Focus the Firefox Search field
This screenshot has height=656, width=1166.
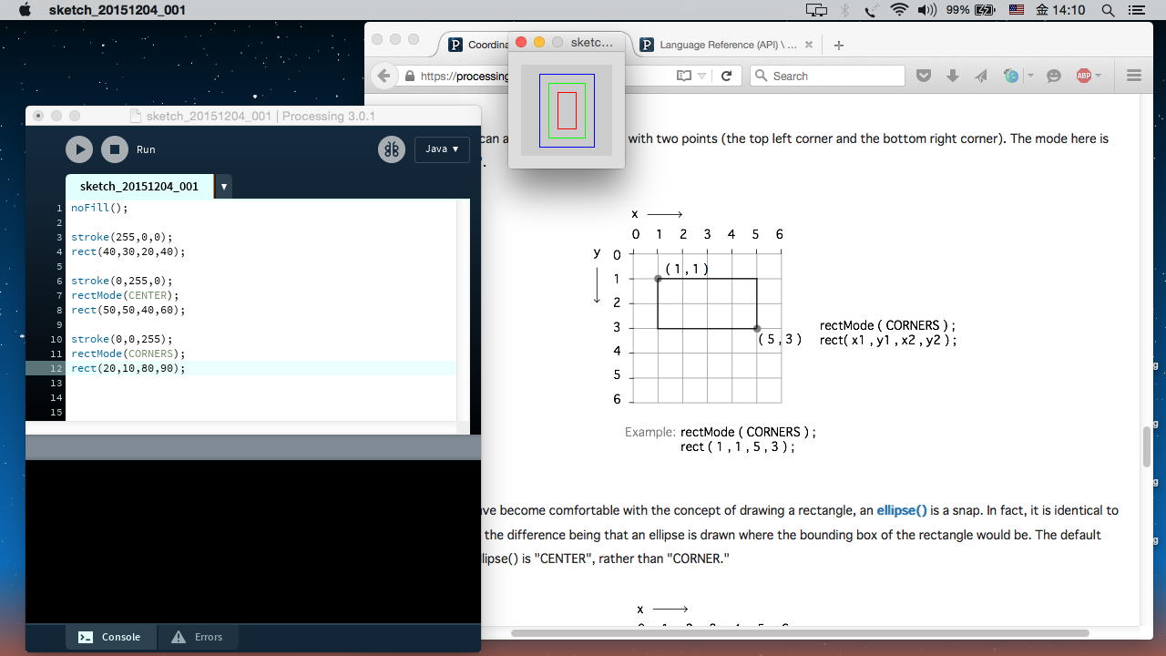pos(827,76)
